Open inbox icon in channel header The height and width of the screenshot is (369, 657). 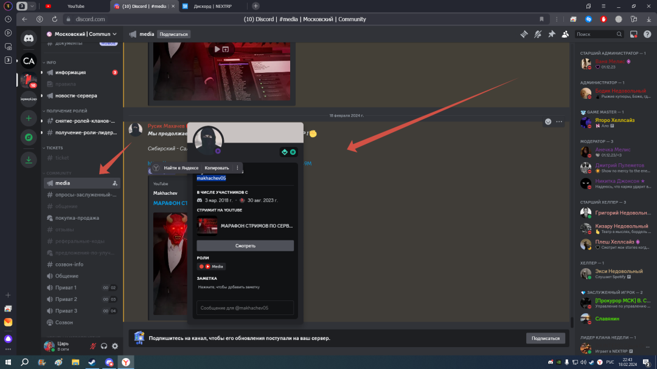tap(633, 34)
